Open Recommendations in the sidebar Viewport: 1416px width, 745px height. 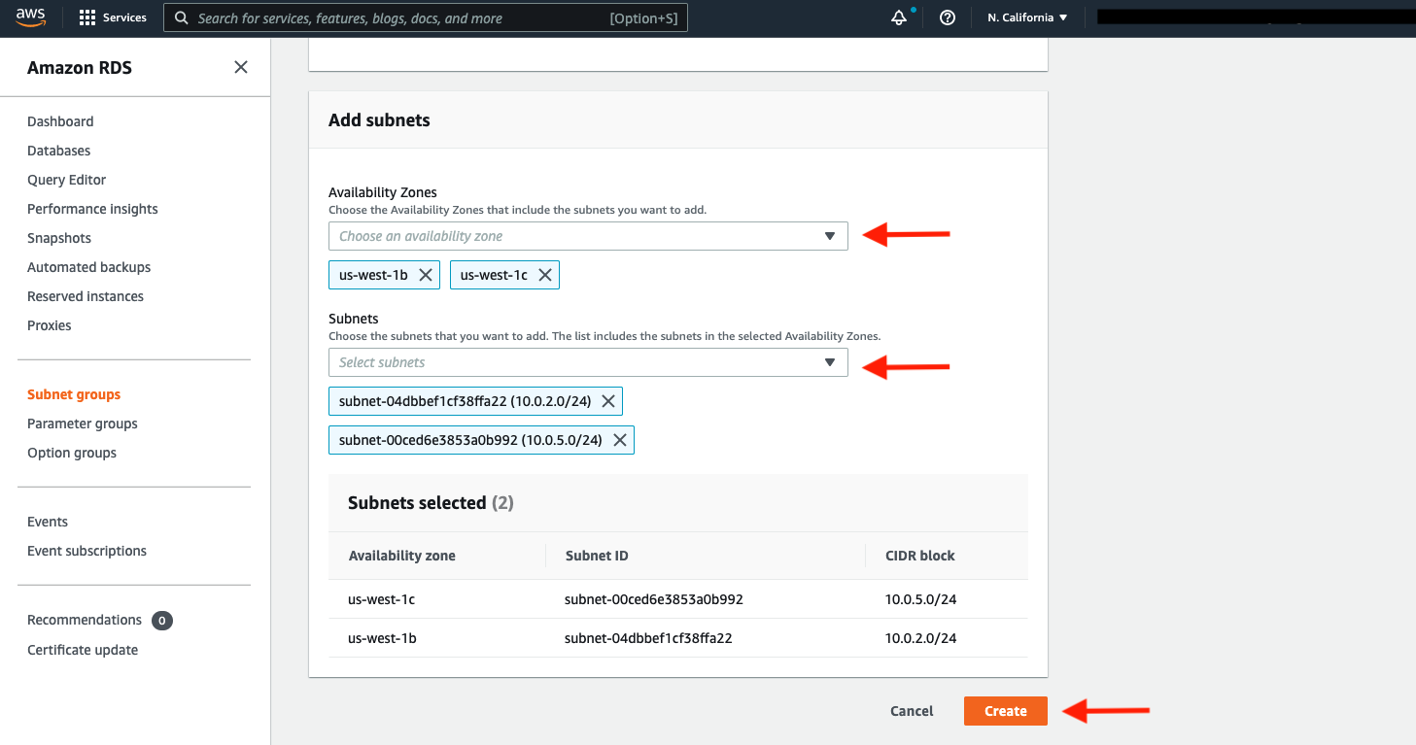pos(85,620)
